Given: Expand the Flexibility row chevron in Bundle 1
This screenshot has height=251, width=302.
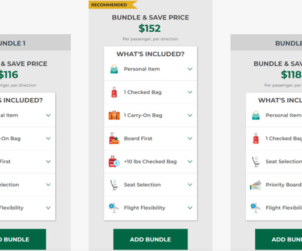Looking at the screenshot, I should click(48, 208).
